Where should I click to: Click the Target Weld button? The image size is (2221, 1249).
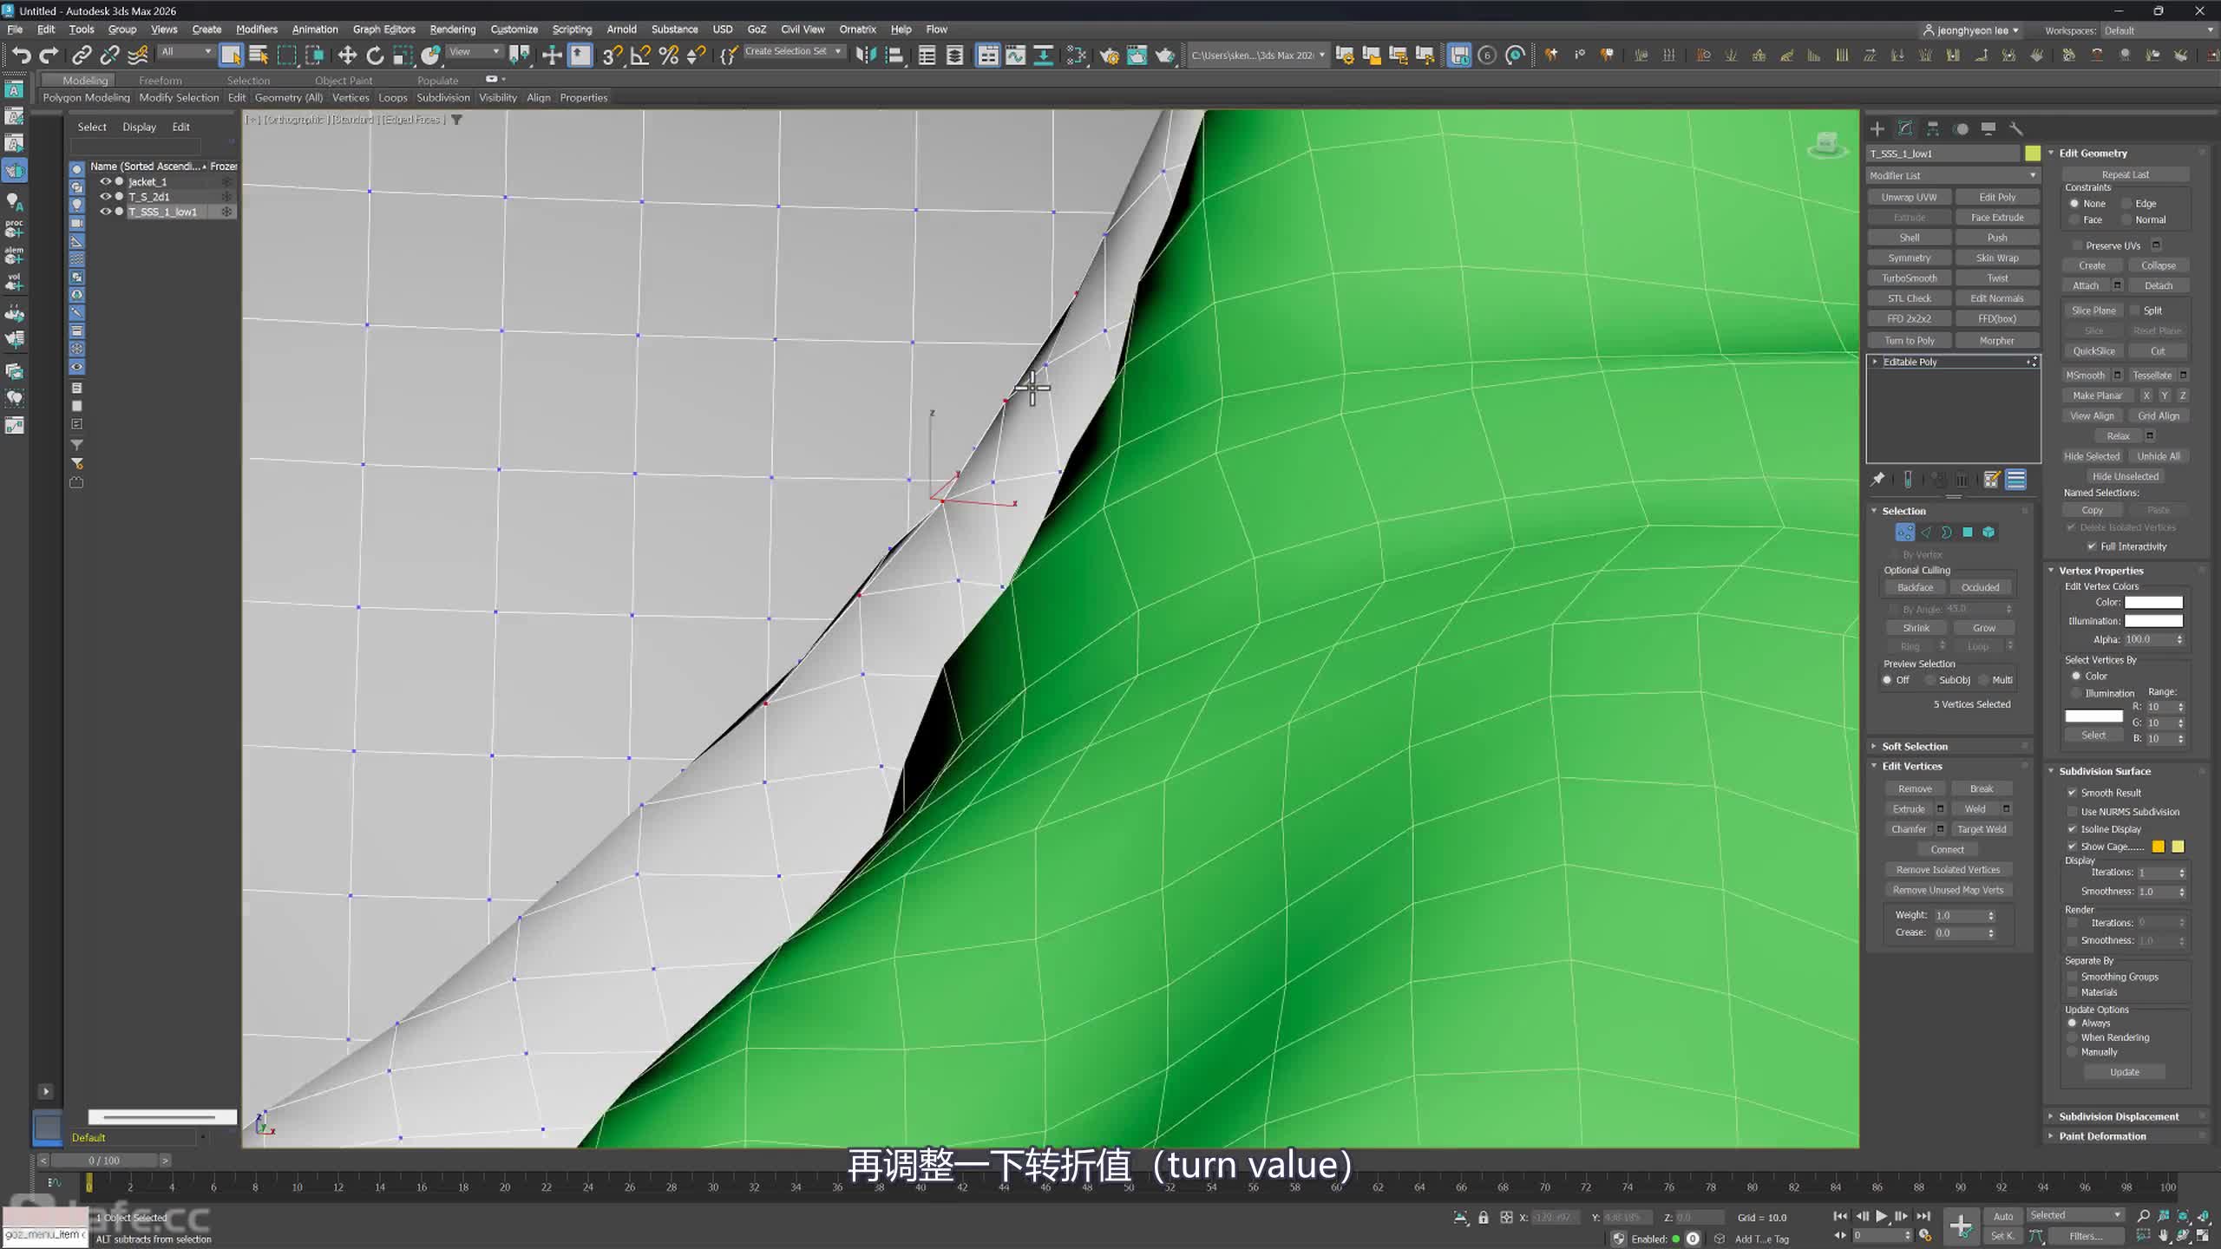[1982, 829]
